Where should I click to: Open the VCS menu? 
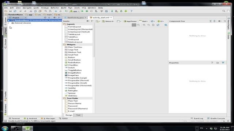tap(84, 8)
